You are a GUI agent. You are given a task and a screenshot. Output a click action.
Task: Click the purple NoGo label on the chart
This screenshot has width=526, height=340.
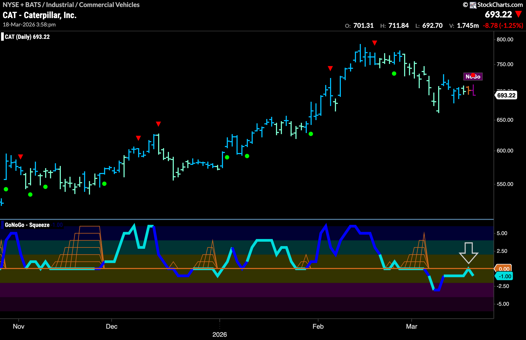pos(473,77)
